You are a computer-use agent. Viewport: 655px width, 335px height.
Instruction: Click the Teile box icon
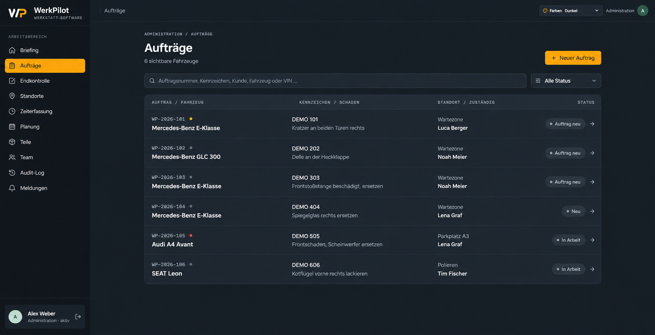(12, 142)
